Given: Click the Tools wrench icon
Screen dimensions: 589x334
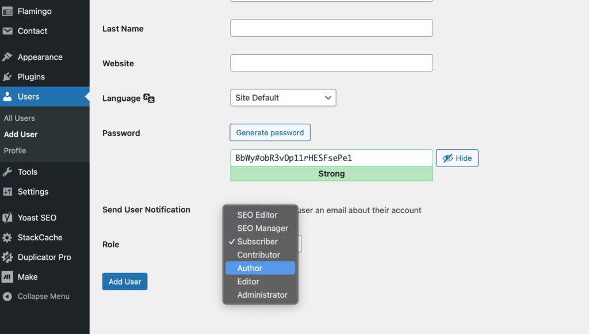Looking at the screenshot, I should (x=7, y=172).
